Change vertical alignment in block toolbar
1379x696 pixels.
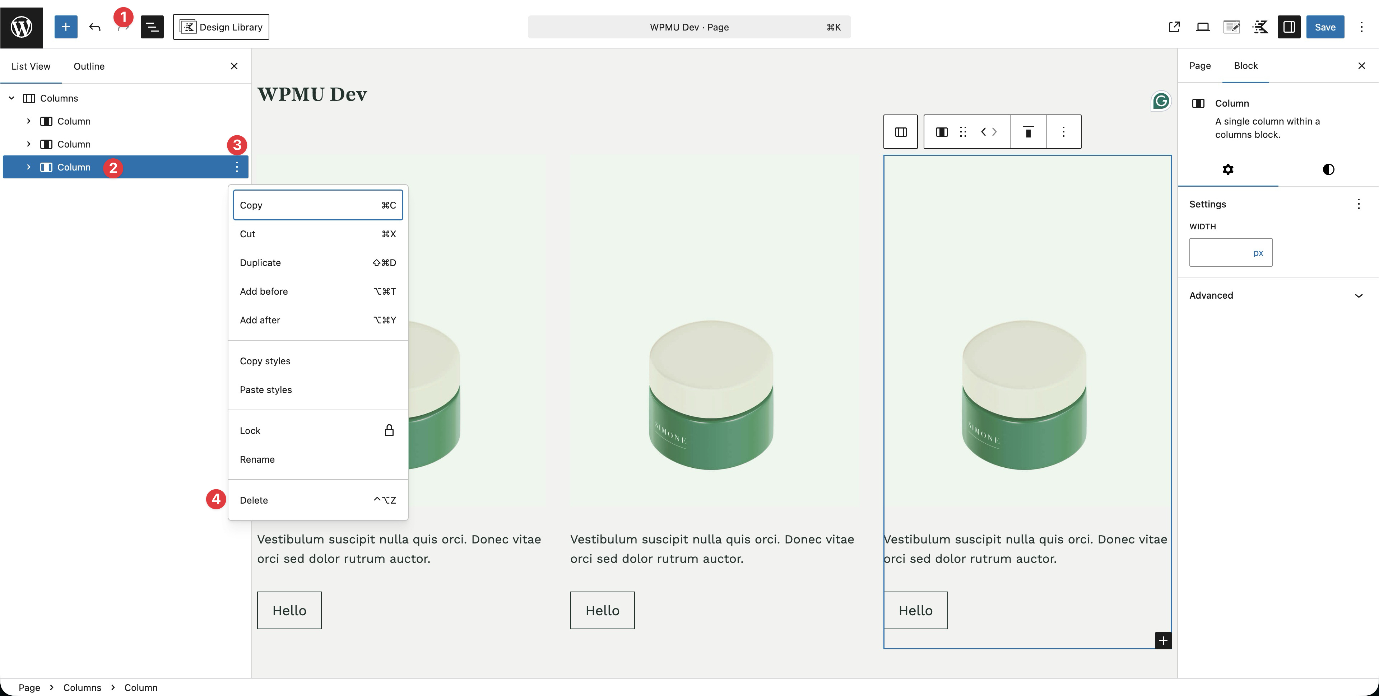tap(1029, 132)
